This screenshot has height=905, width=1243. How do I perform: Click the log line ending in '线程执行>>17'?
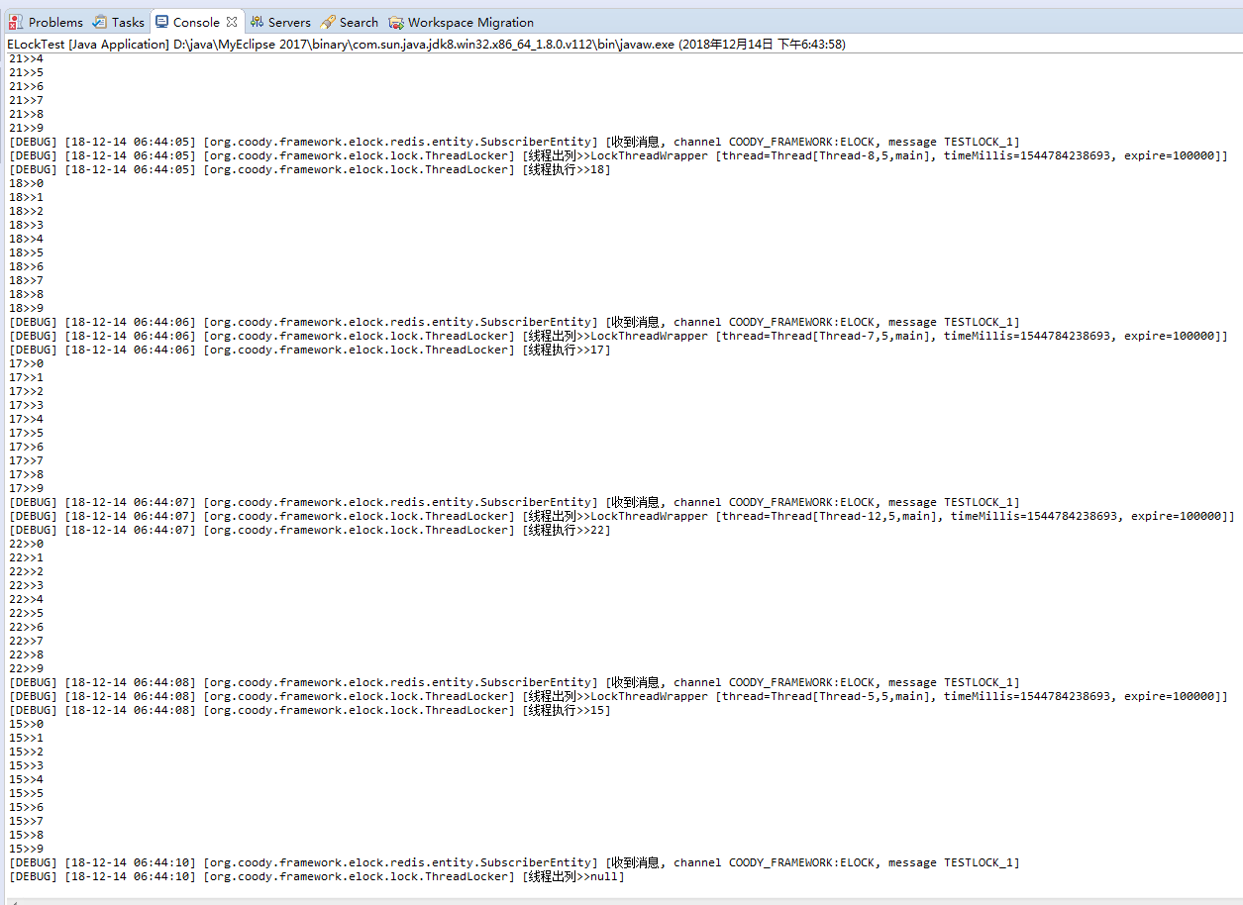[310, 350]
